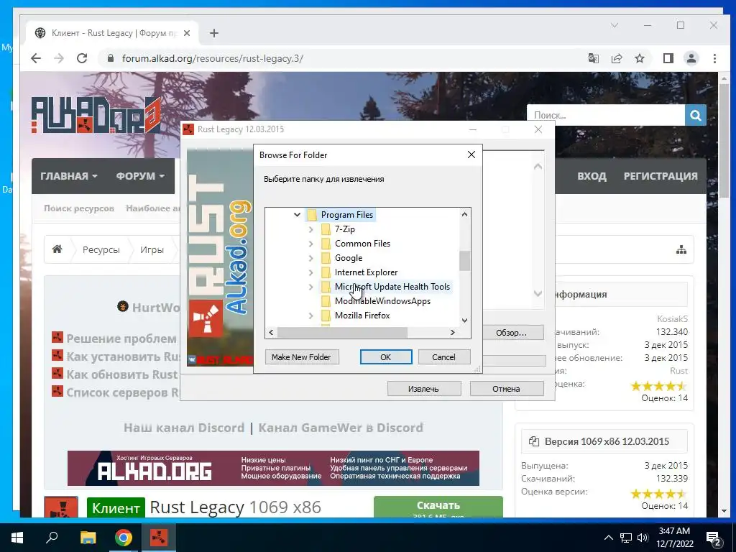Image resolution: width=736 pixels, height=552 pixels.
Task: Select the Program Files folder
Action: click(347, 214)
